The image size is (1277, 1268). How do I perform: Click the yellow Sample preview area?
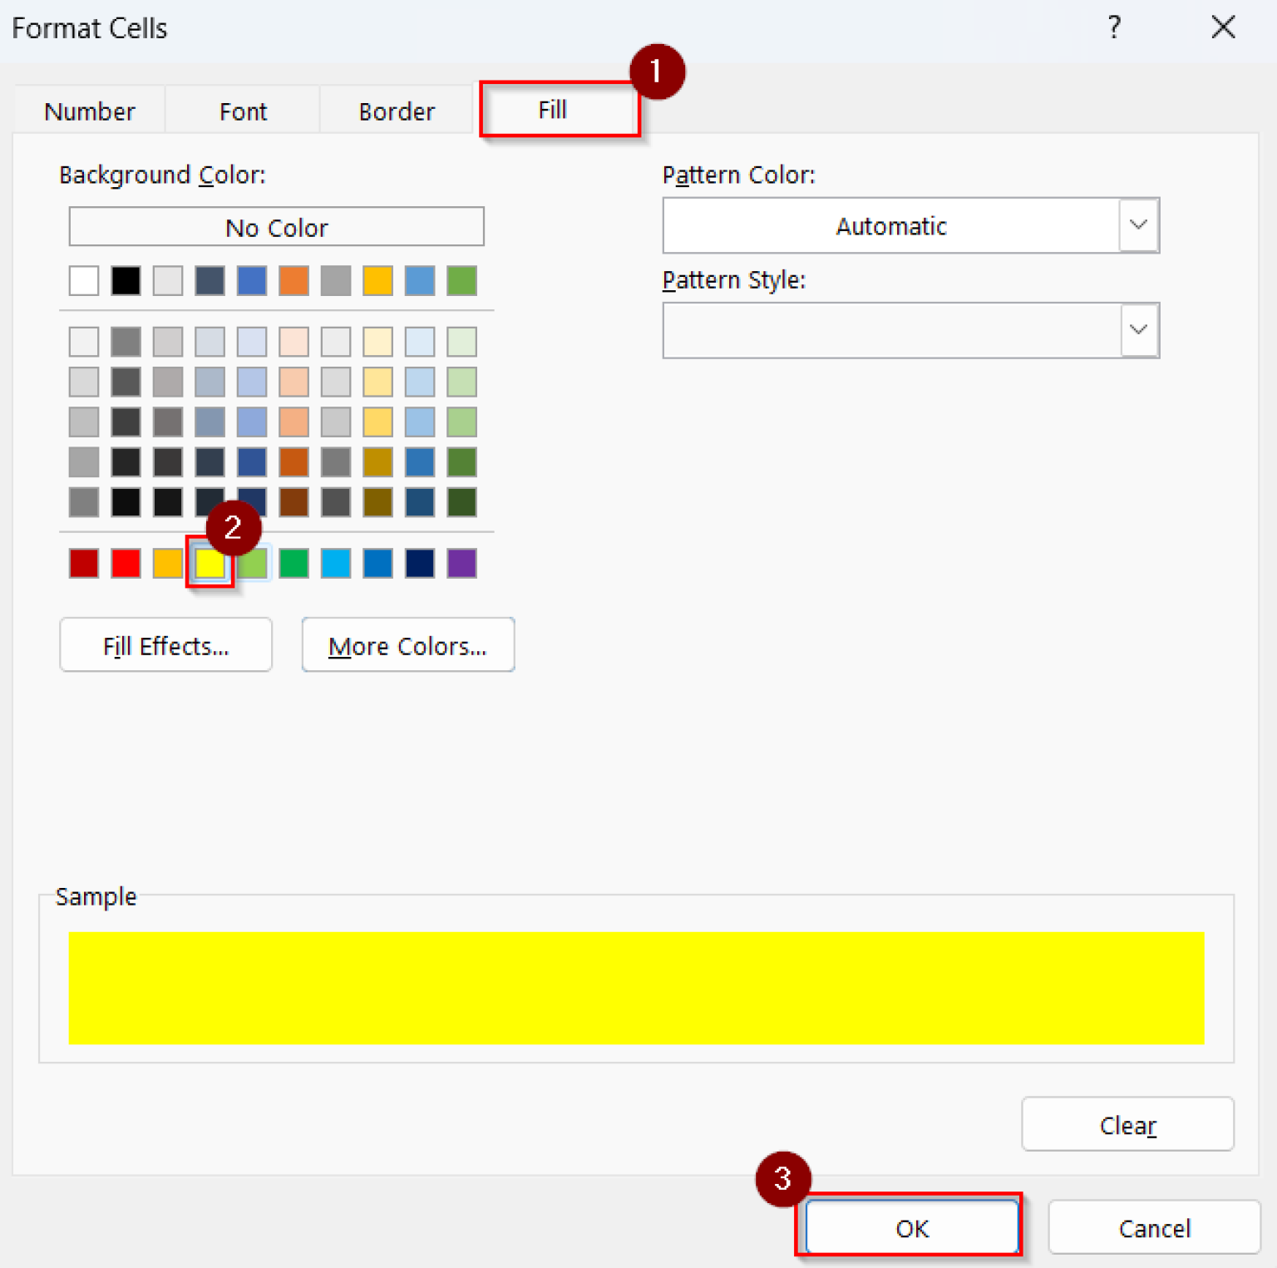[636, 988]
